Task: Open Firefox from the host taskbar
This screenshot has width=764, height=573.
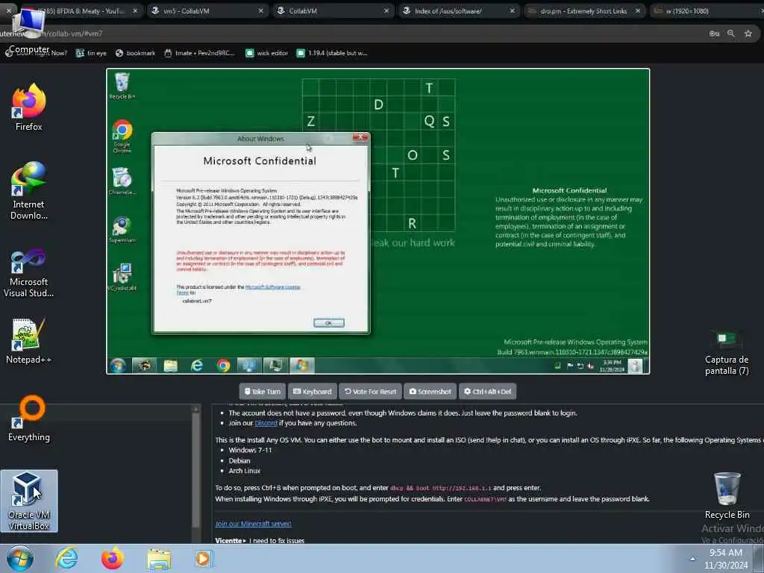Action: click(112, 558)
